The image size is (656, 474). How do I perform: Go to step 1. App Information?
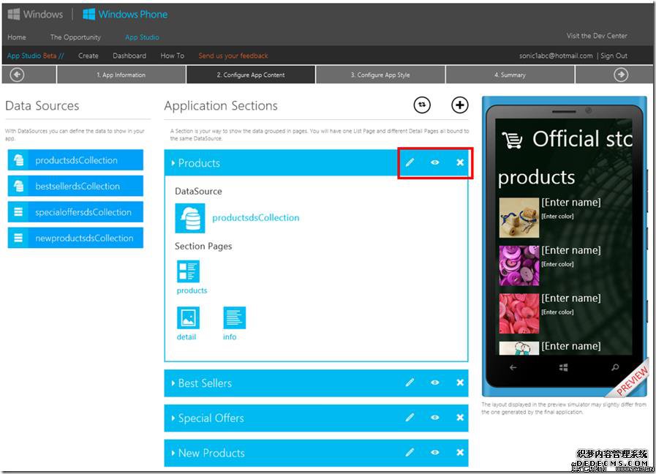tap(121, 75)
